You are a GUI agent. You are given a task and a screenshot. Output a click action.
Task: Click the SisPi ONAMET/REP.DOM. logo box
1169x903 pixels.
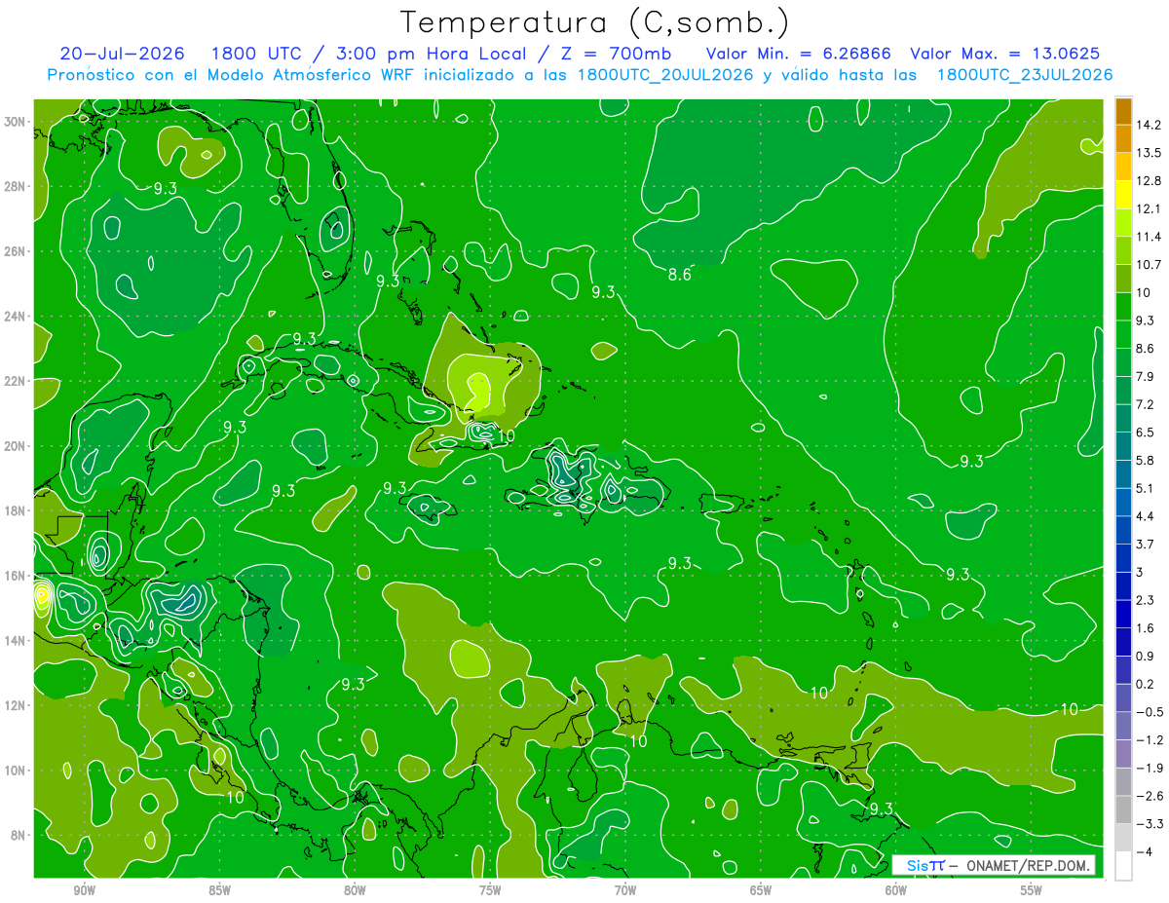995,865
